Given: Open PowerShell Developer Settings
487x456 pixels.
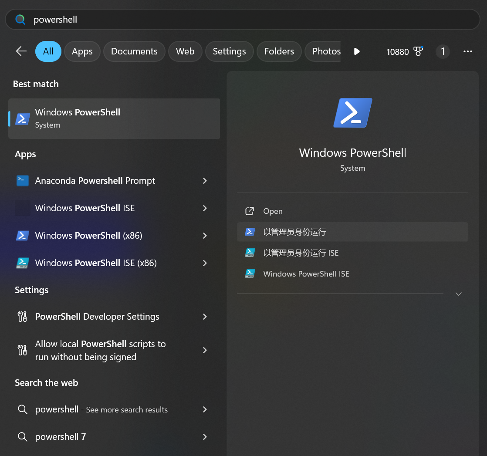Looking at the screenshot, I should click(x=97, y=317).
